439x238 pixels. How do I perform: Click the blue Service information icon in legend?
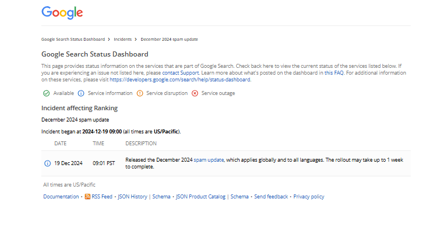coord(81,93)
